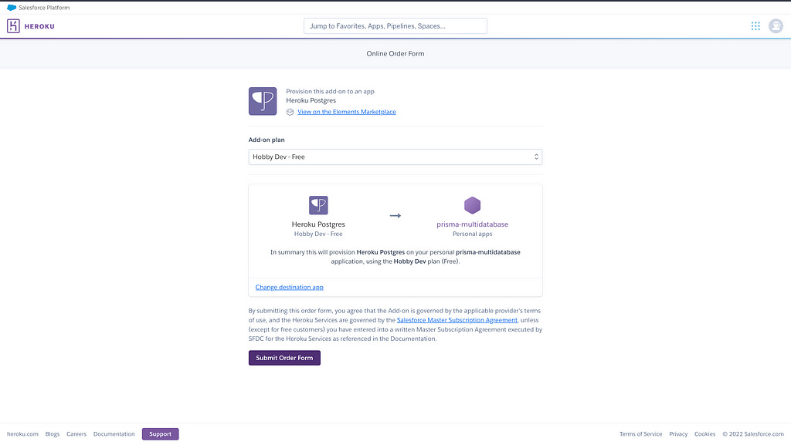Click the prisma-multidatabase hexagon app icon
Screen dimensions: 791x445
coord(472,205)
